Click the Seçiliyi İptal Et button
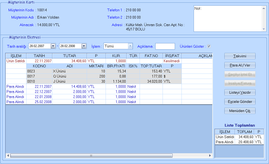 tap(240, 74)
